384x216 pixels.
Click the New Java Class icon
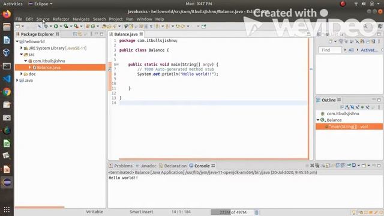(93, 26)
